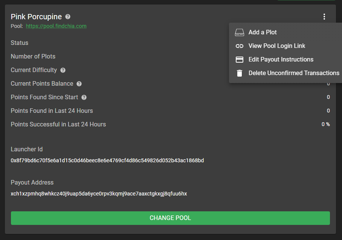342x240 pixels.
Task: Click the Points Successful in Last 24 Hours label
Action: pos(58,124)
